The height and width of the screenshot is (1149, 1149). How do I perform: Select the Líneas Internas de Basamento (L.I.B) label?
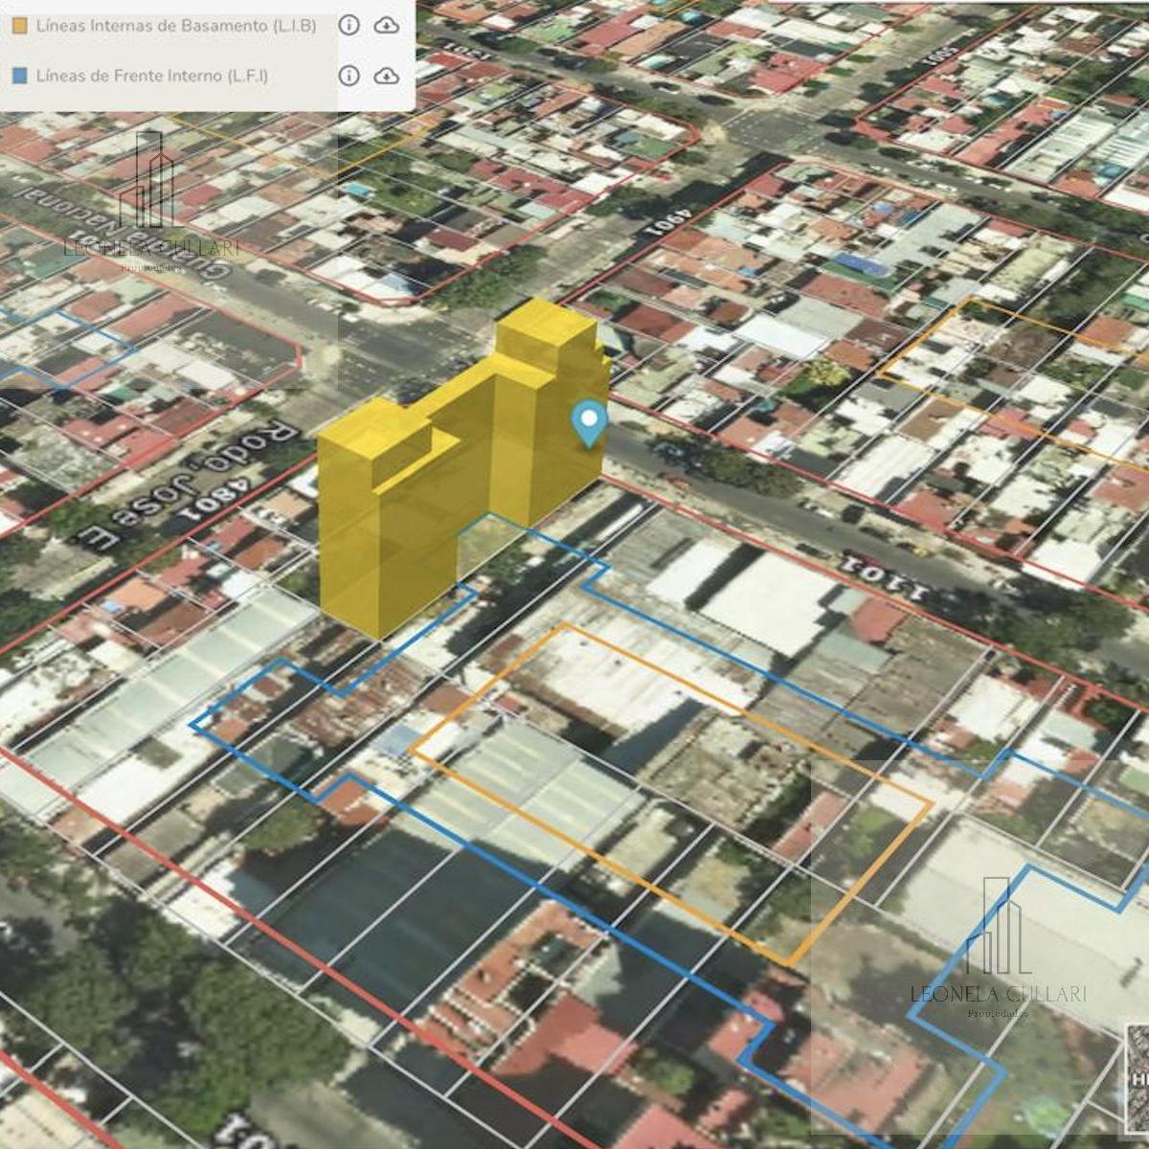(176, 26)
